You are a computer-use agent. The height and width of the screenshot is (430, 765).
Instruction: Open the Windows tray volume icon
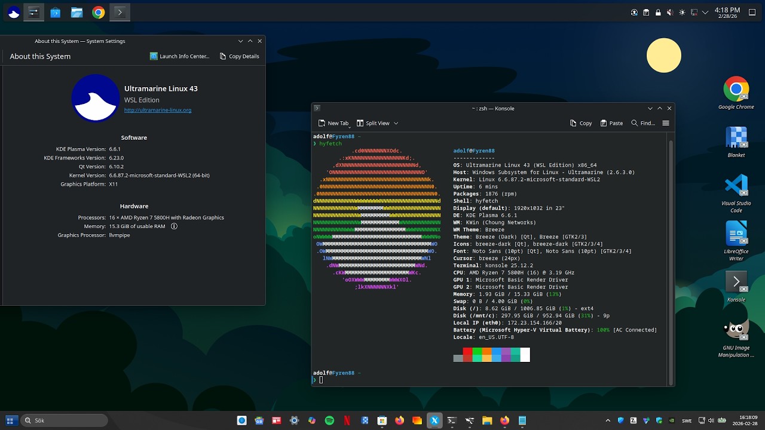(712, 420)
